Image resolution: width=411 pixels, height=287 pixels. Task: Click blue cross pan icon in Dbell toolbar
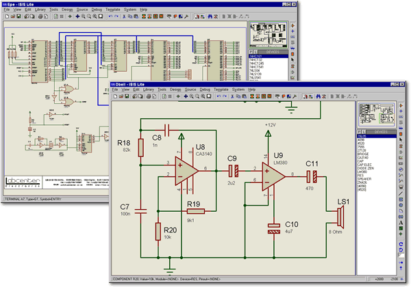[186, 96]
